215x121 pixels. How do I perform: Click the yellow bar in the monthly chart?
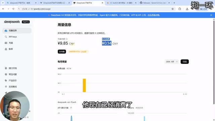(84, 85)
